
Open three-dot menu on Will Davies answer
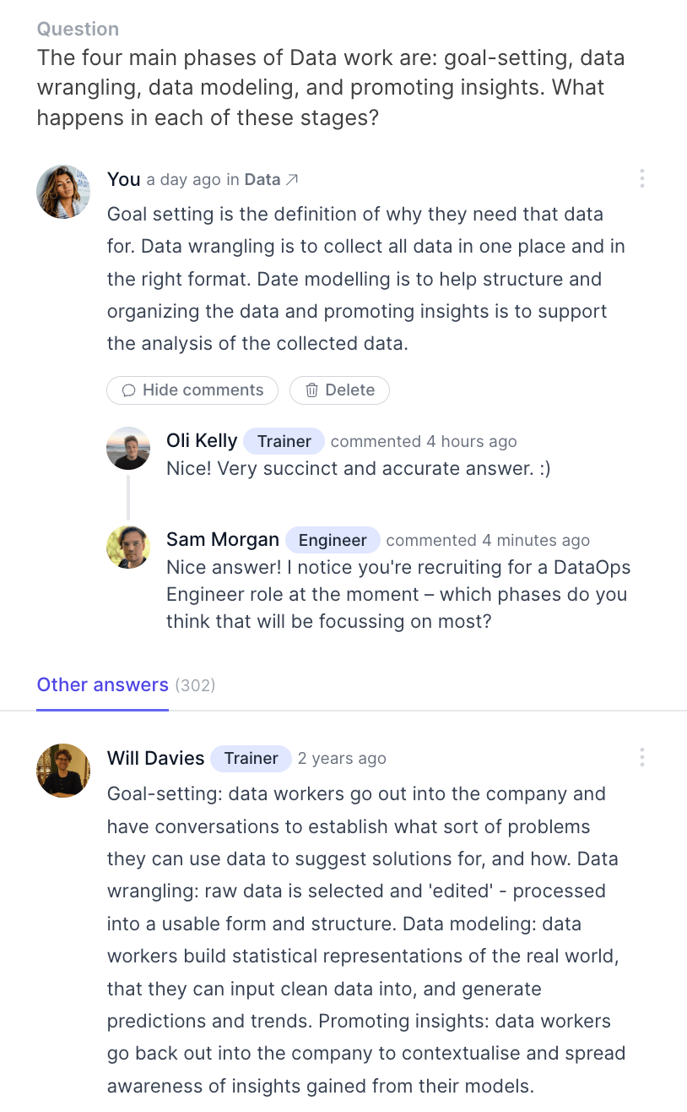(642, 757)
